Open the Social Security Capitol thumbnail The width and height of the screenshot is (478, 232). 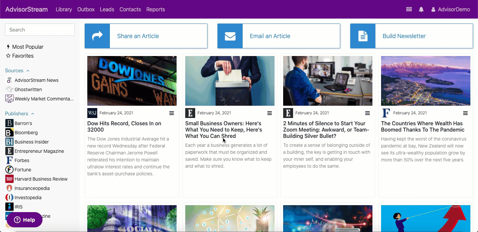pos(132,218)
